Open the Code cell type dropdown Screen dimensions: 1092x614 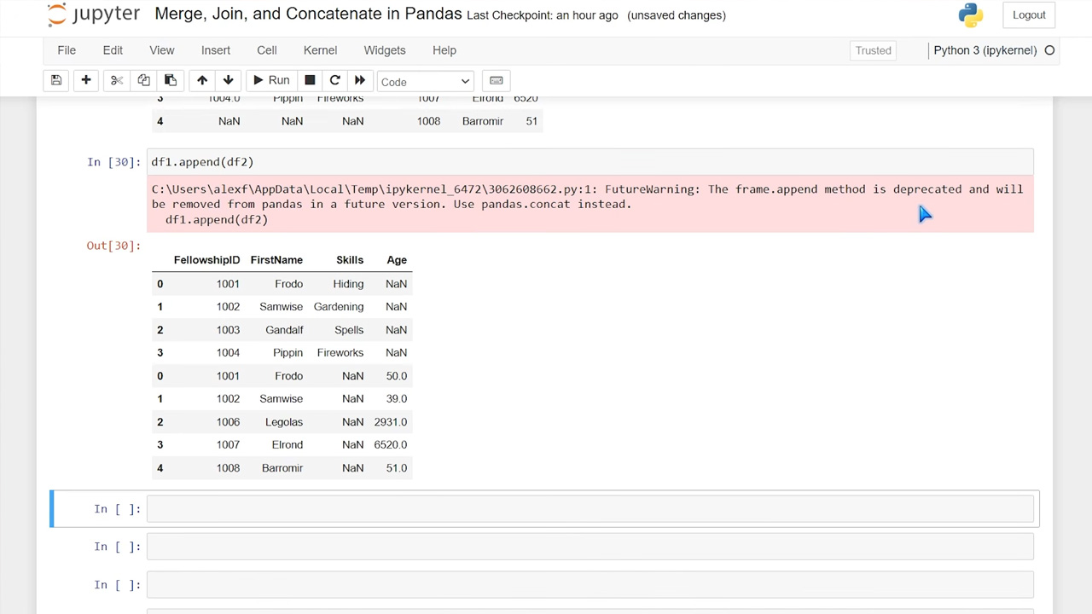coord(425,81)
